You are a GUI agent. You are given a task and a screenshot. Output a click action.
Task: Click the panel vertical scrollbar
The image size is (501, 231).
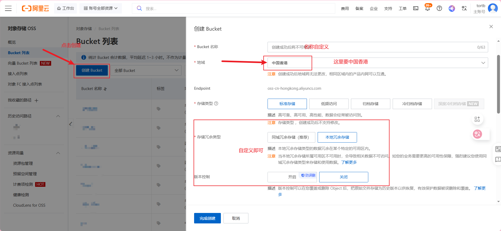tap(498, 84)
